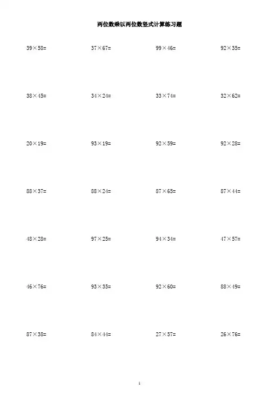Screen dimensions: 279x394
Task: Click the problem 93×19=
Action: pos(101,144)
